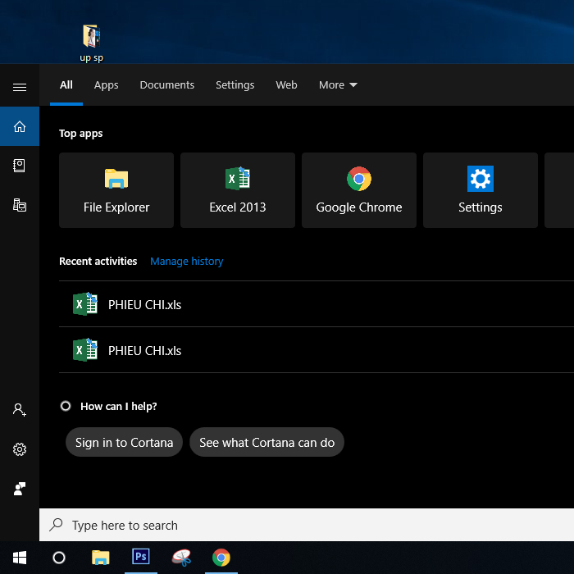
Task: Click the Feedback person icon
Action: pyautogui.click(x=20, y=489)
